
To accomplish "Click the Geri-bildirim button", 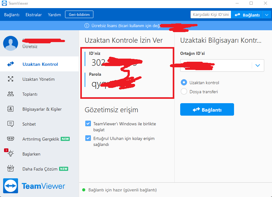I will [79, 14].
